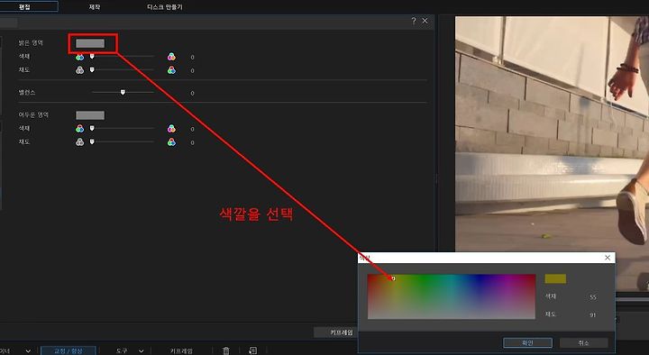Select the 고정 / 향상 toolbar button

click(x=69, y=350)
